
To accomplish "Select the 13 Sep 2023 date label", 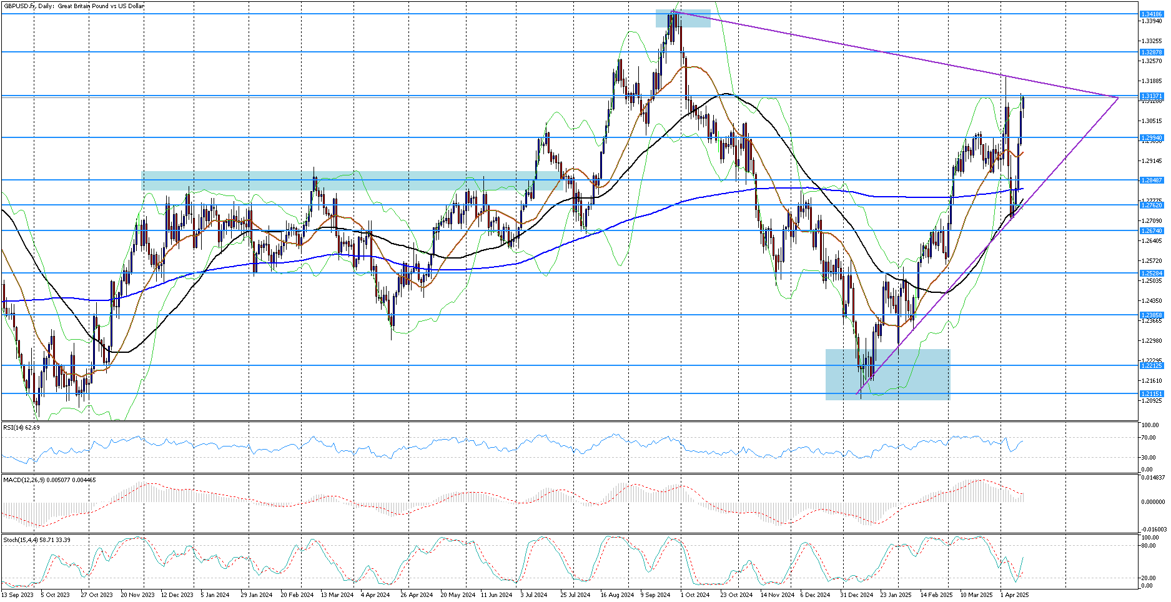I will (17, 595).
